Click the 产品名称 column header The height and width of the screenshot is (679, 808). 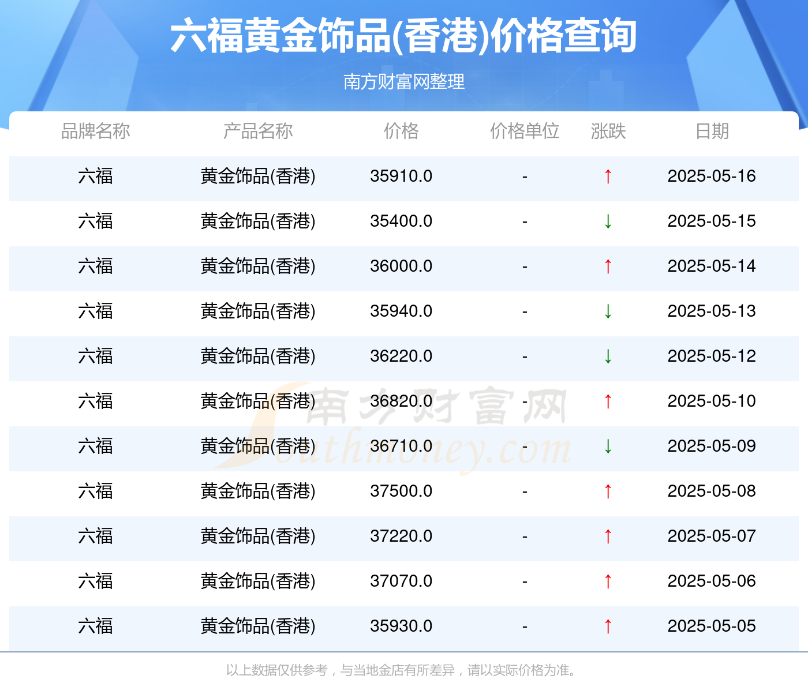(x=258, y=131)
